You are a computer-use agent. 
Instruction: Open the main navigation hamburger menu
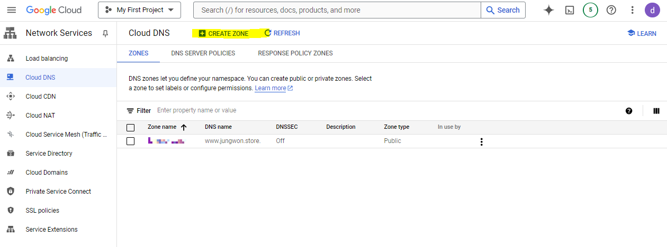click(11, 10)
